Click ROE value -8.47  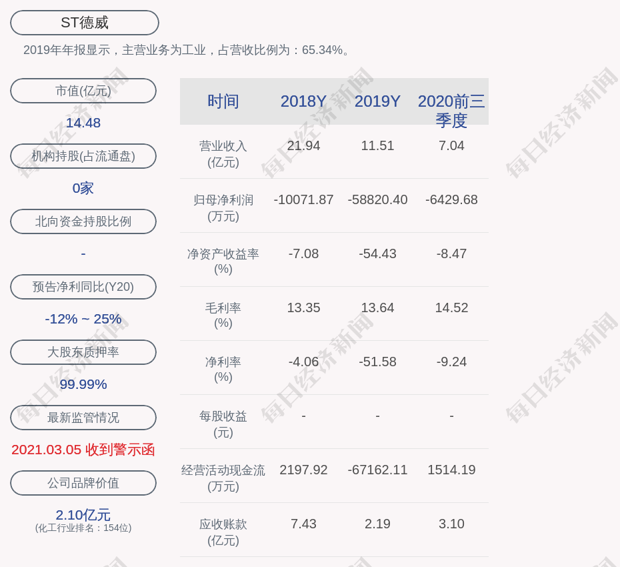(451, 254)
